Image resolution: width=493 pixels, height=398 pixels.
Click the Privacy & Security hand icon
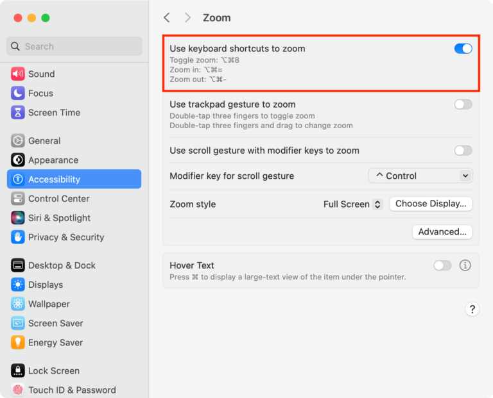coord(18,237)
